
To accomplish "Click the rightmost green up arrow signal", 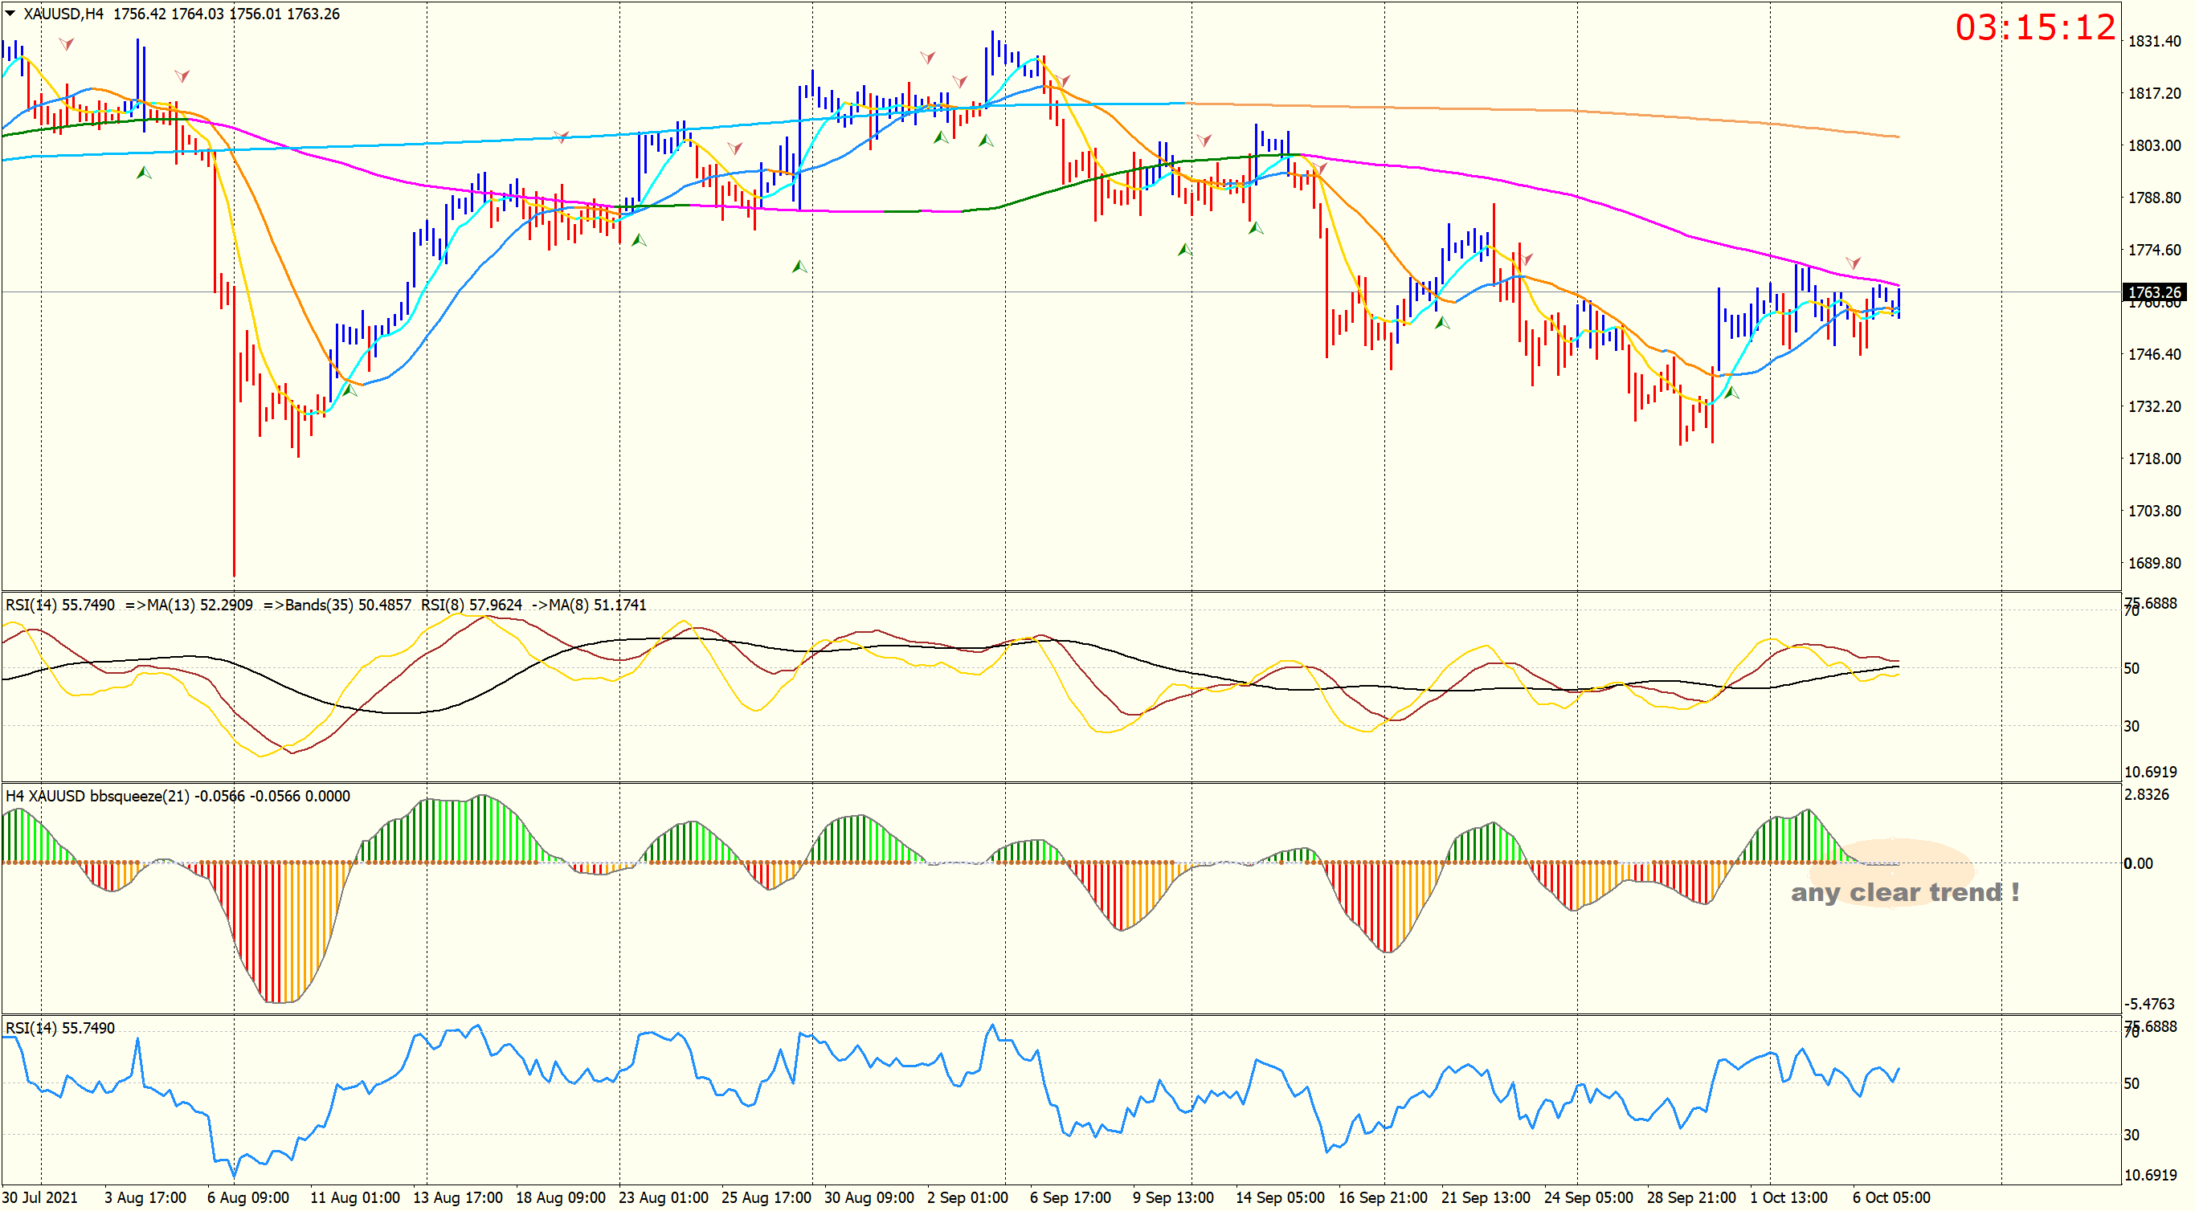I will (1731, 393).
